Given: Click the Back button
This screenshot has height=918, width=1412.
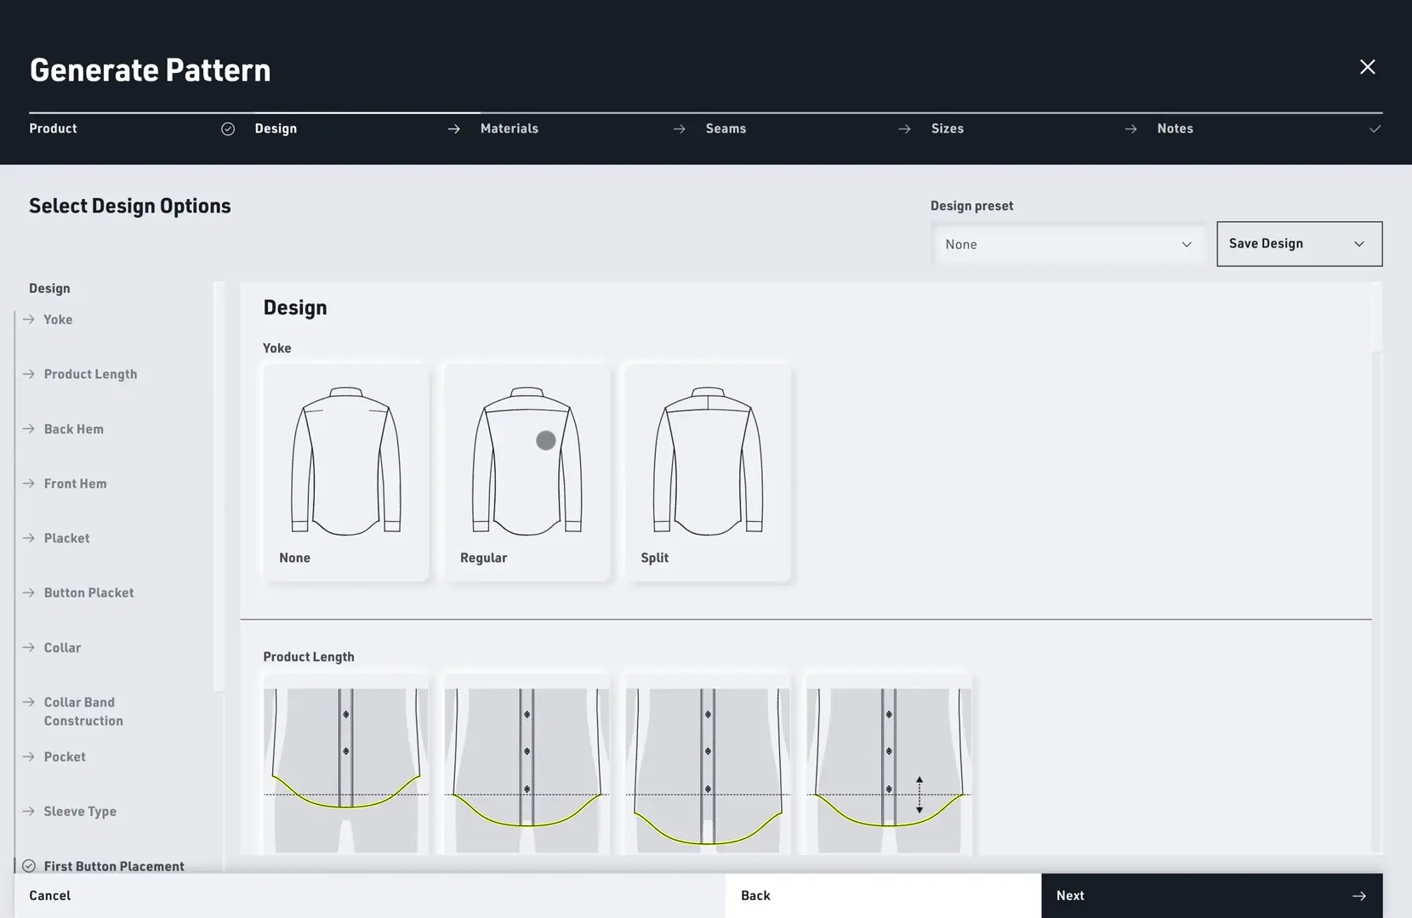Looking at the screenshot, I should 754,895.
